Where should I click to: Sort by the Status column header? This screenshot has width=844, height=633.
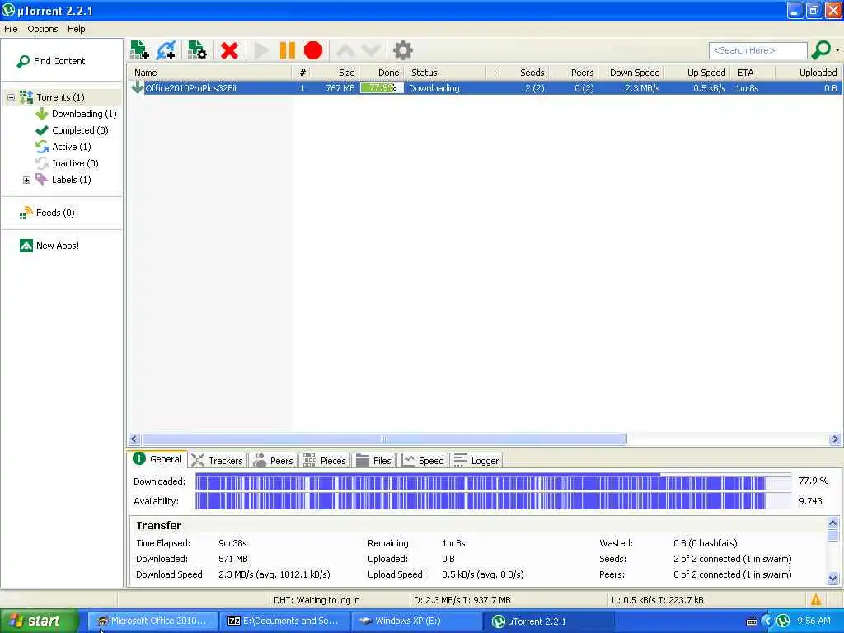tap(444, 73)
